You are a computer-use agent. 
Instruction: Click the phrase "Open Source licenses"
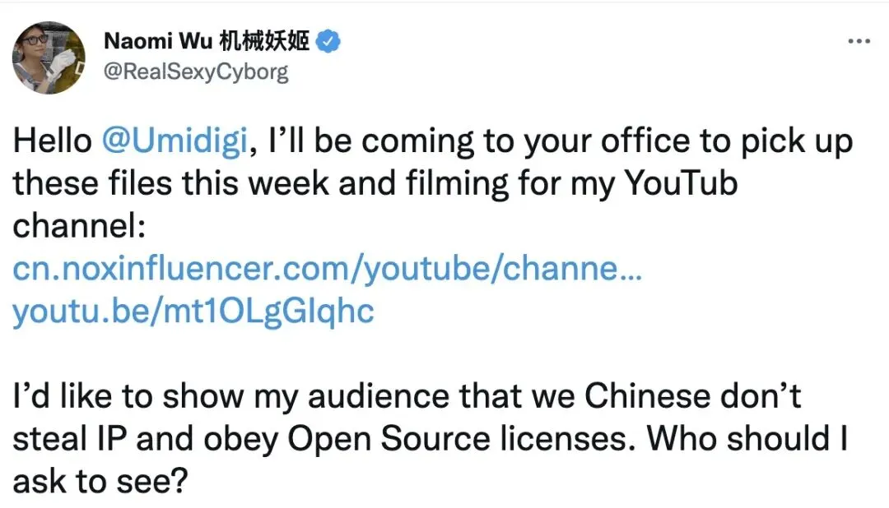click(460, 439)
